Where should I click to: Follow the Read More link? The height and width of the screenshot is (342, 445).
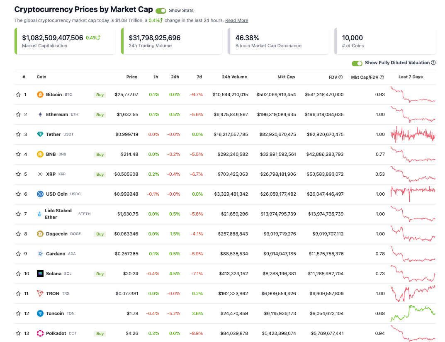click(237, 20)
